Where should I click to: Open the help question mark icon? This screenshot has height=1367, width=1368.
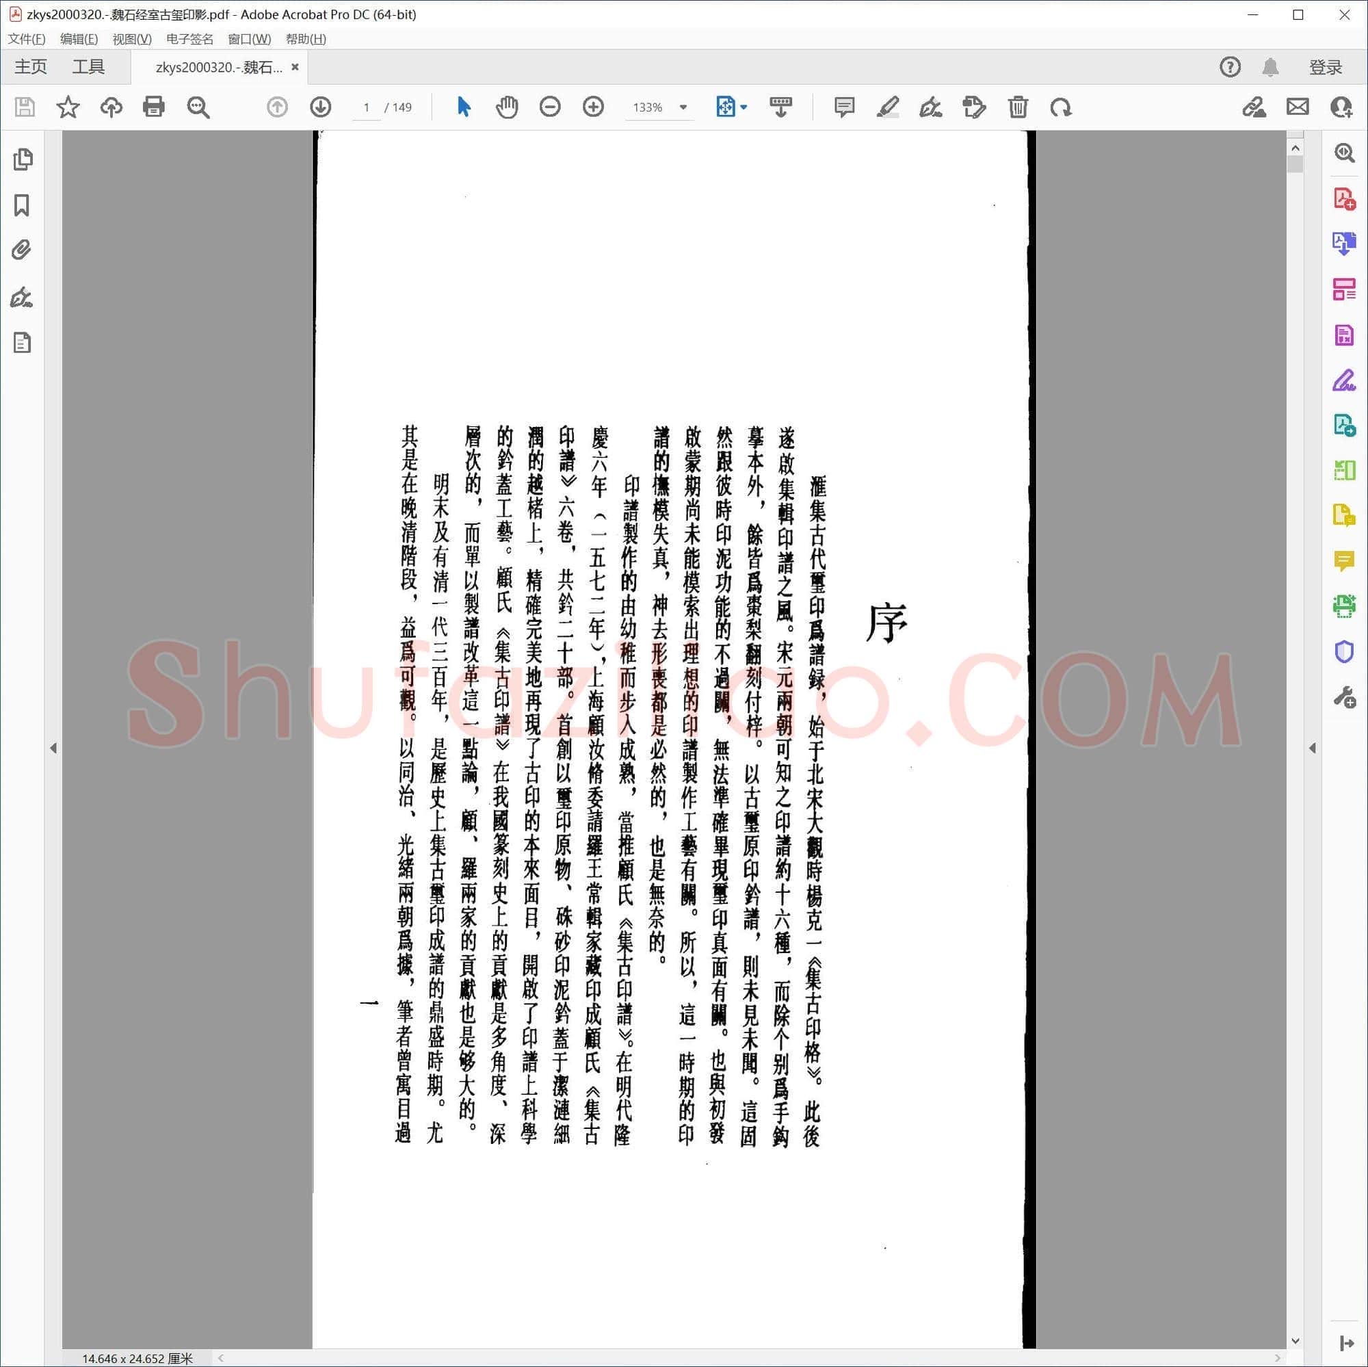pos(1230,66)
